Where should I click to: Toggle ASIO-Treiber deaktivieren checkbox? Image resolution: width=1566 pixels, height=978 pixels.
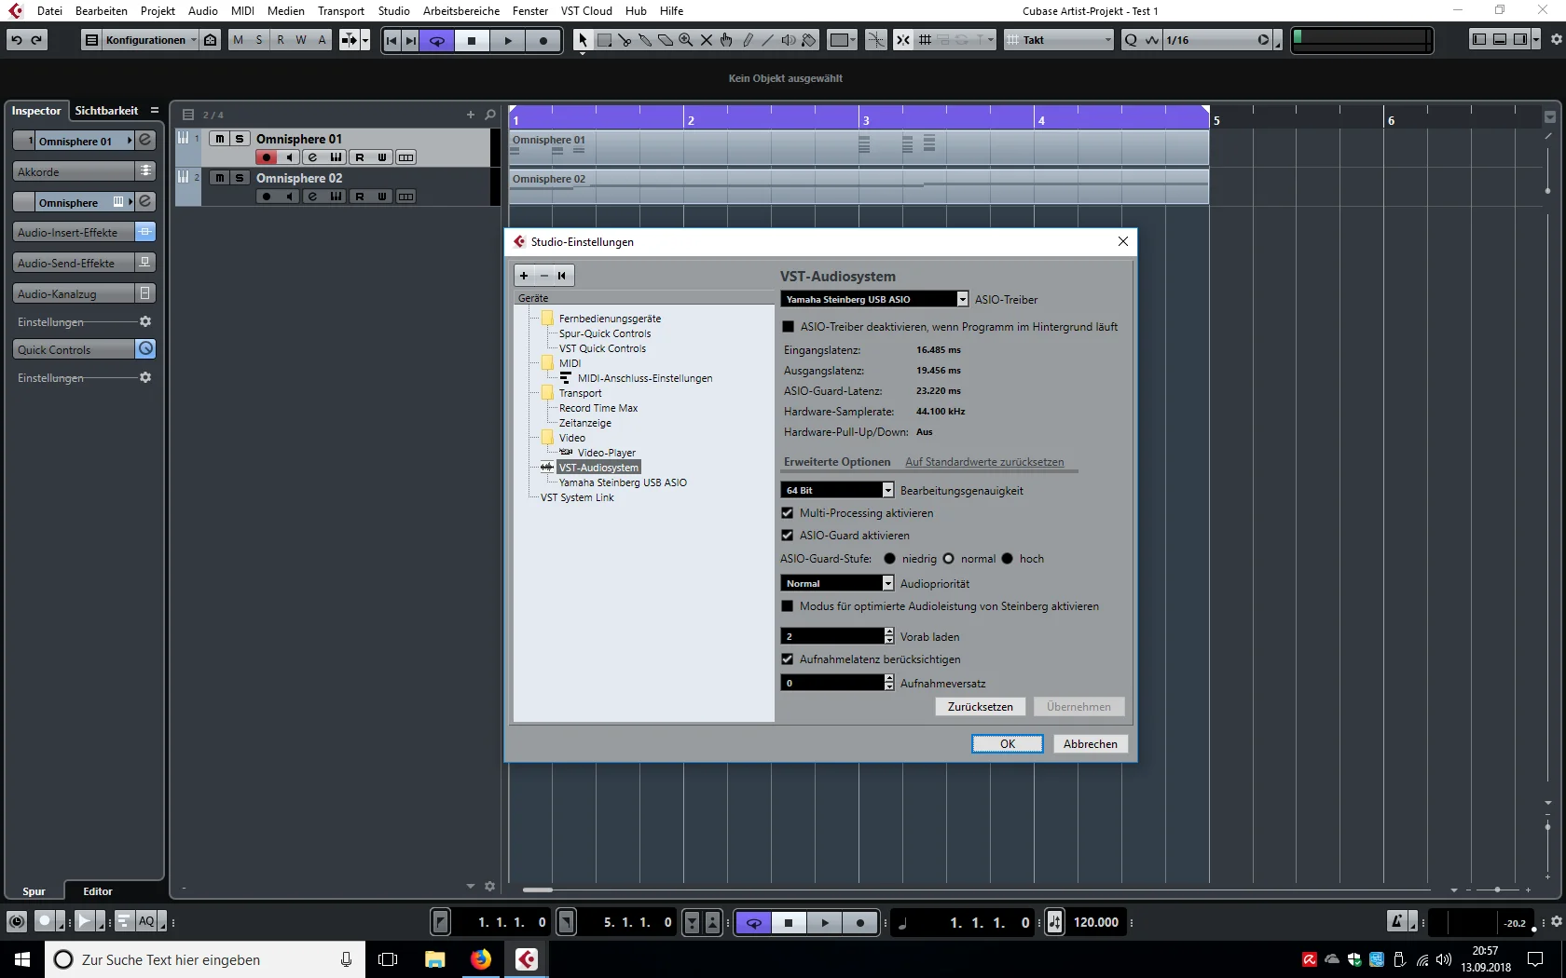tap(788, 327)
